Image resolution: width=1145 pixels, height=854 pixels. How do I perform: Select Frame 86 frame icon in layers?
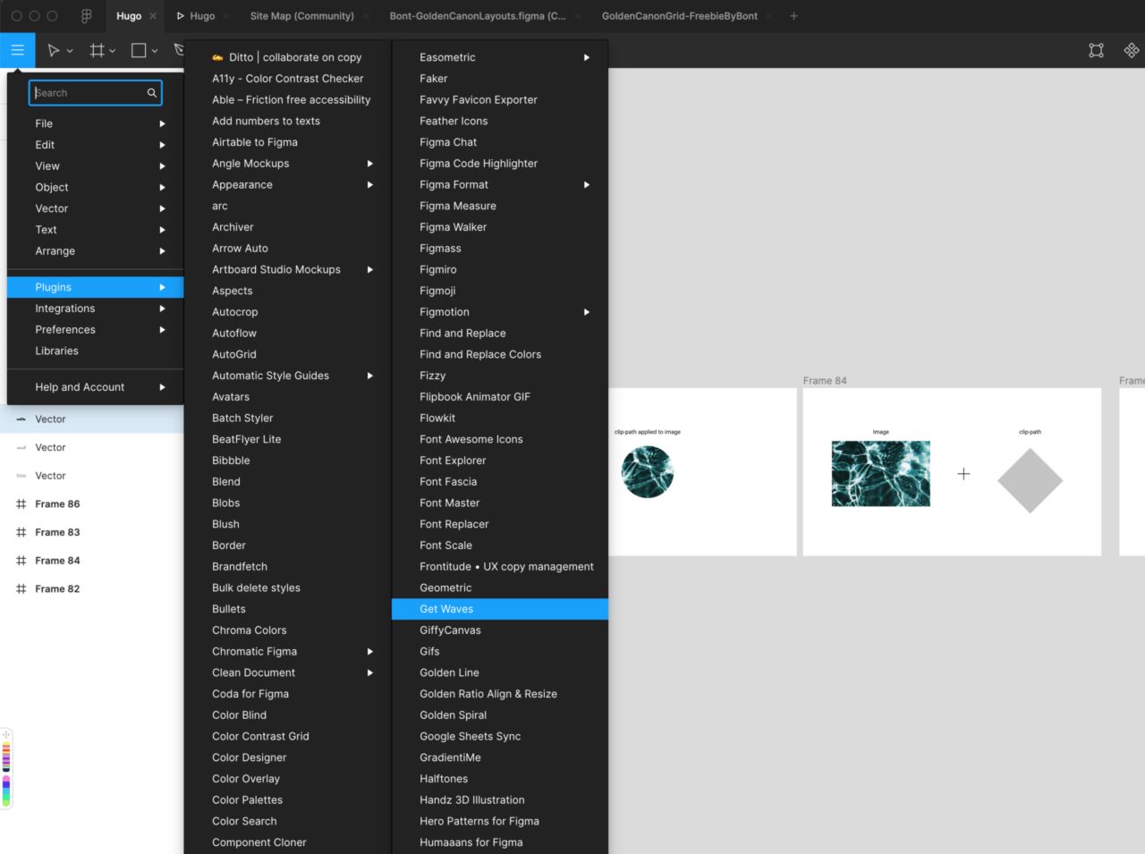pyautogui.click(x=21, y=504)
